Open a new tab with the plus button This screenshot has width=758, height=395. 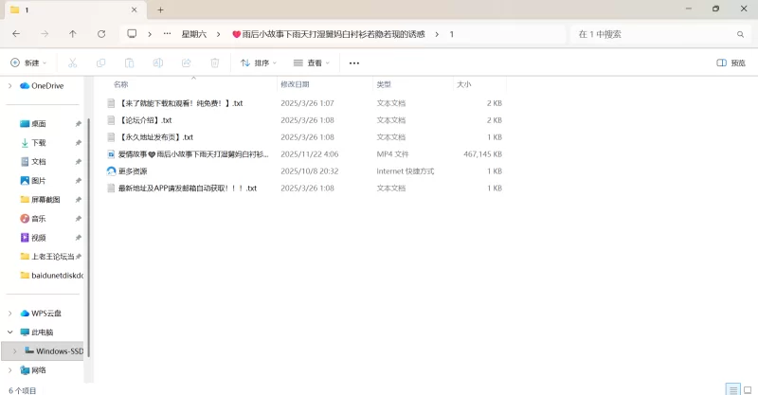pos(160,9)
